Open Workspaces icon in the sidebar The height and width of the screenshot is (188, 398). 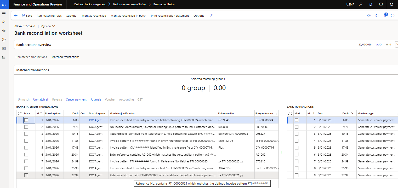4,48
